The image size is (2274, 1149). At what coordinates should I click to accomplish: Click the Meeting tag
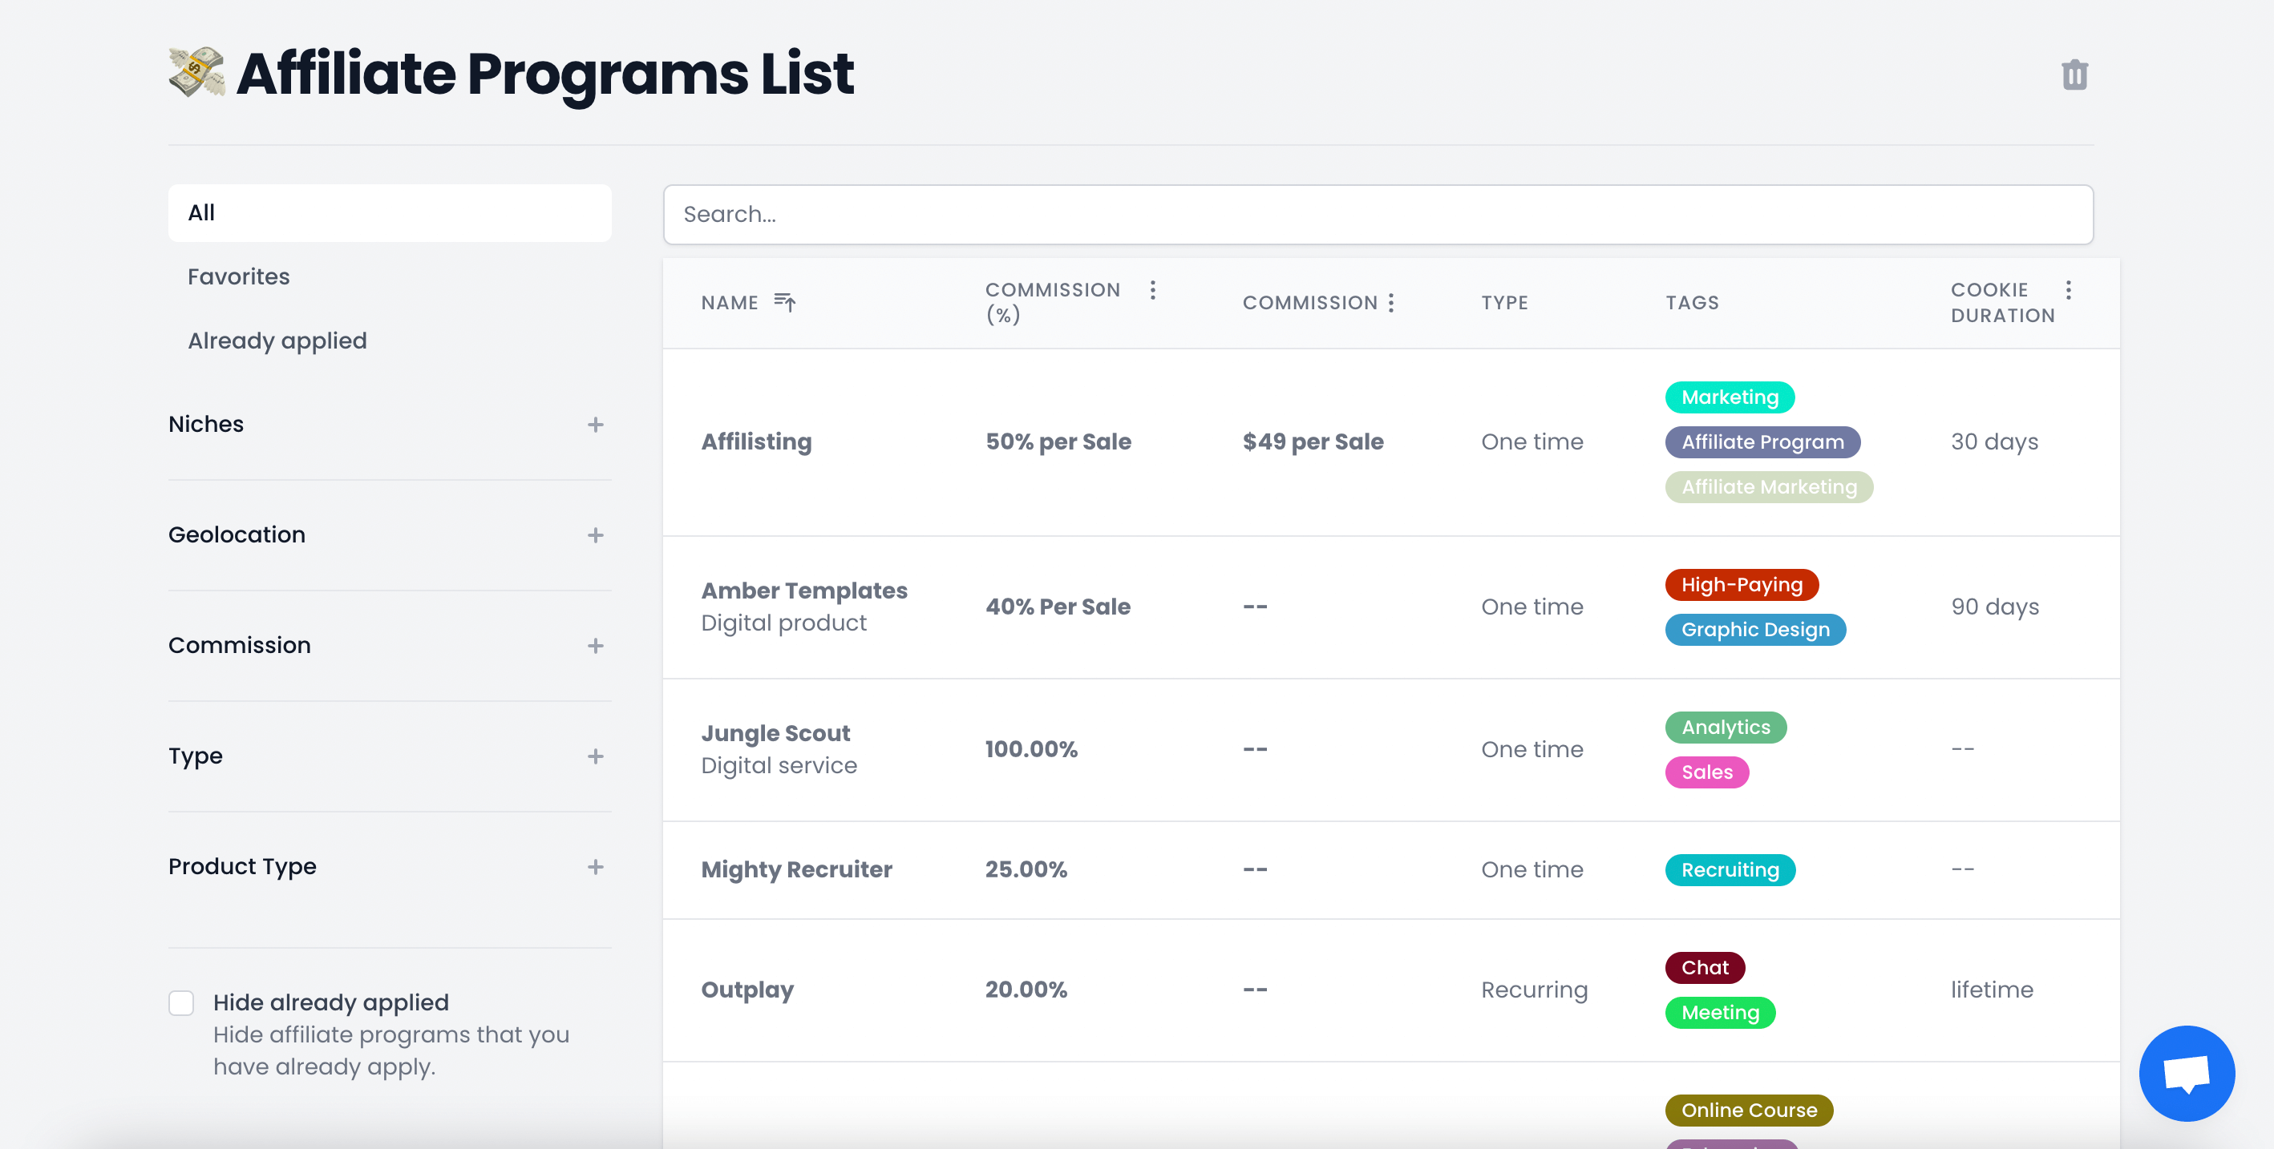click(1720, 1012)
